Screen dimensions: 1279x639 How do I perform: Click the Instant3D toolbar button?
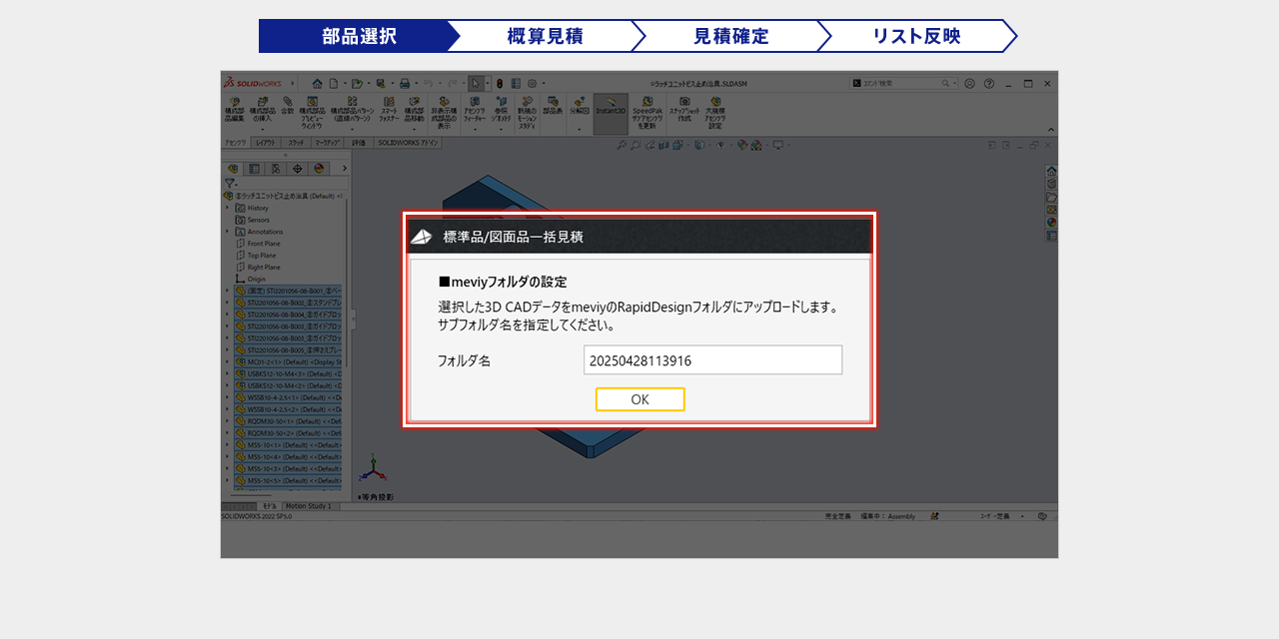[x=611, y=113]
